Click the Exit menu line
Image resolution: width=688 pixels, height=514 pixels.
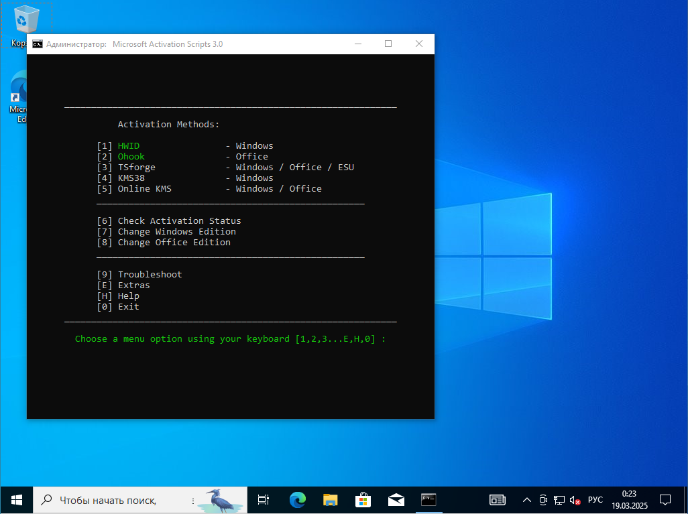click(118, 306)
